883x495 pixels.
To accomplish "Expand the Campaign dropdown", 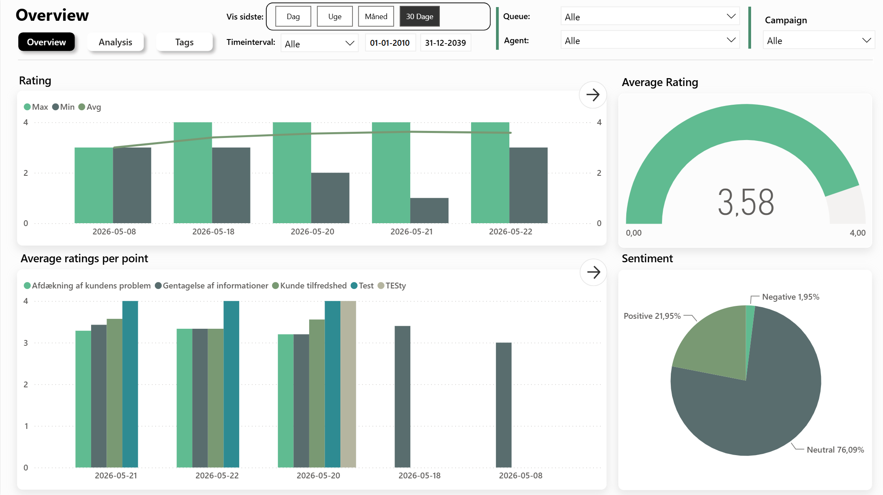I will pos(819,40).
